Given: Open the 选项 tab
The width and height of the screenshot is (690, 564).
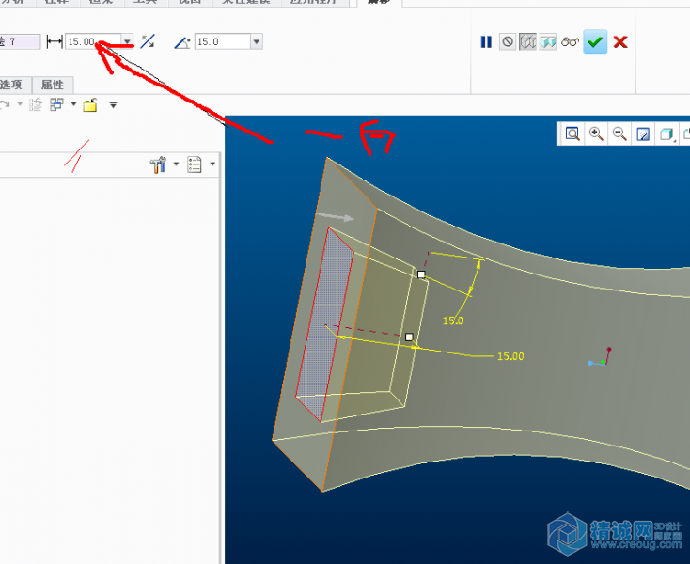Looking at the screenshot, I should click(12, 85).
